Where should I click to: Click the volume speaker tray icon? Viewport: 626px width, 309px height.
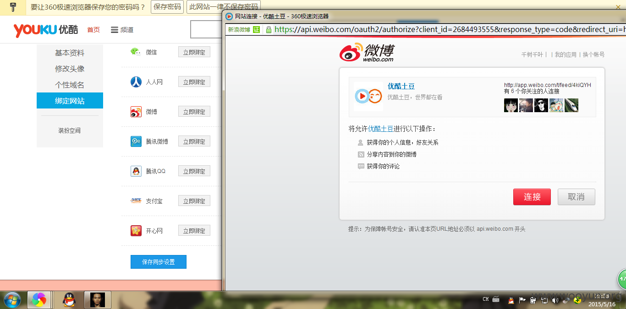(555, 300)
